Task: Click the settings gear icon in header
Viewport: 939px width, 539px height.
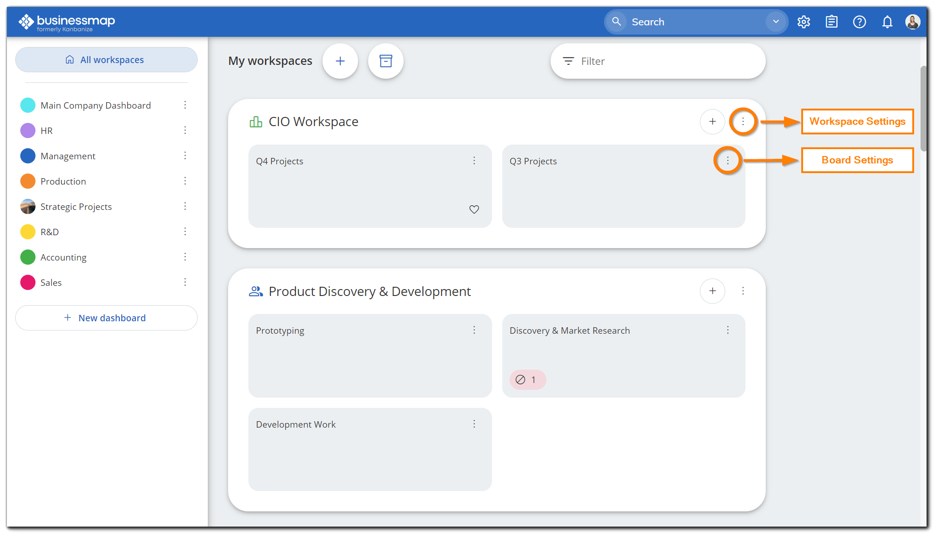Action: point(804,22)
